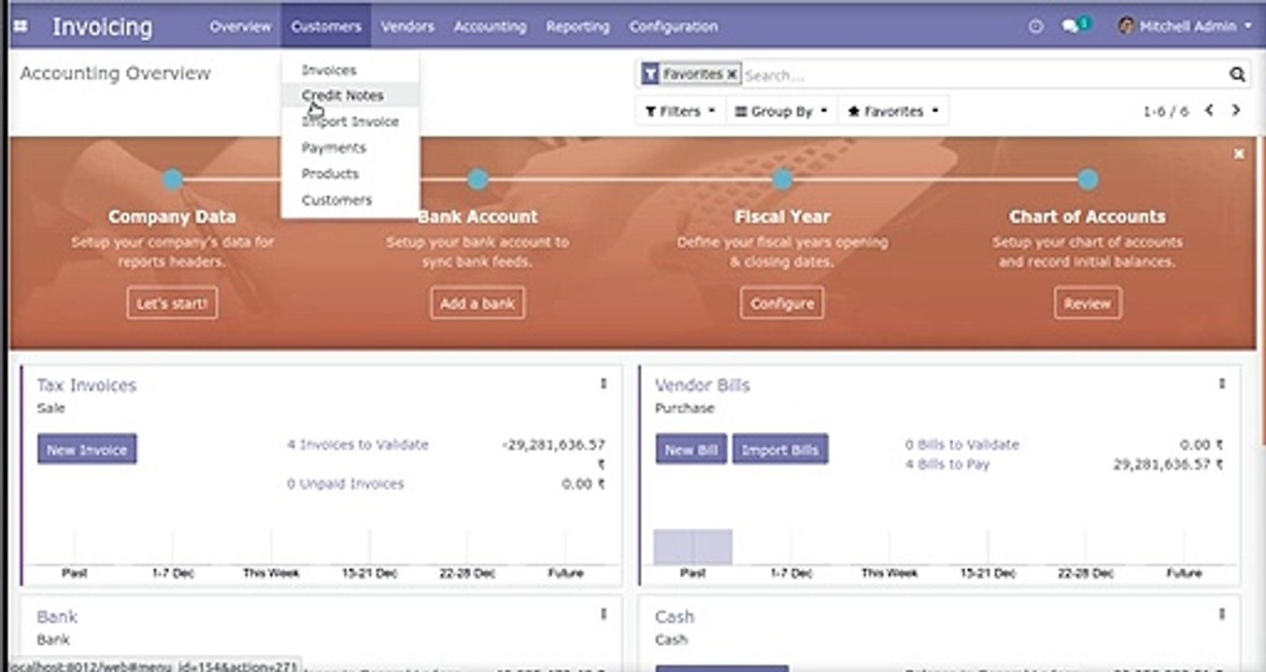Click the Bank Account step dot
This screenshot has height=672, width=1266.
tap(477, 179)
